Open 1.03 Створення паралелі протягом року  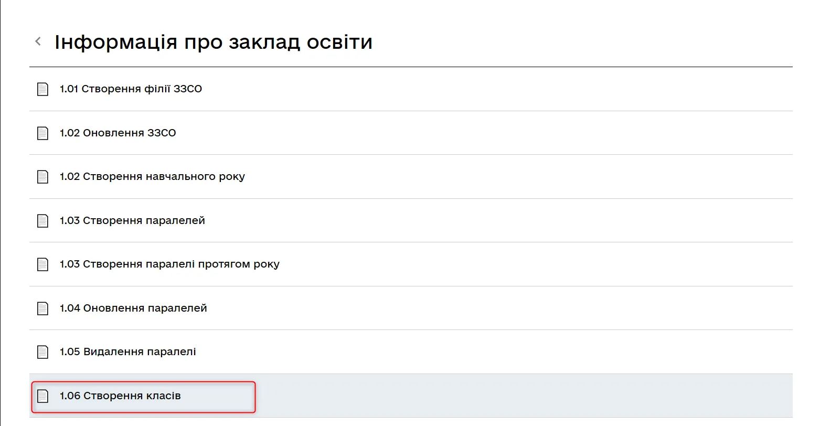[x=169, y=264]
